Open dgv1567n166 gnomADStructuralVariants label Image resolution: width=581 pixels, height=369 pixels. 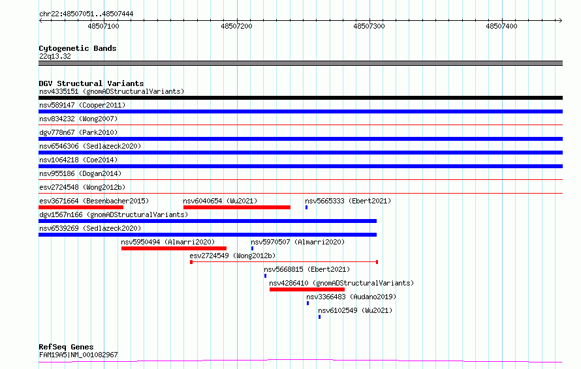point(114,214)
